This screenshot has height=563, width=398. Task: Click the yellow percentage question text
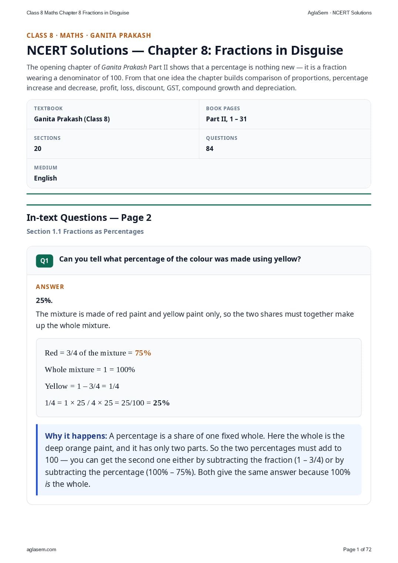click(x=180, y=259)
